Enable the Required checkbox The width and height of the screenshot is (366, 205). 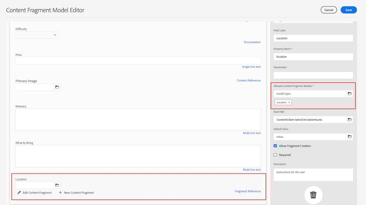click(x=275, y=155)
